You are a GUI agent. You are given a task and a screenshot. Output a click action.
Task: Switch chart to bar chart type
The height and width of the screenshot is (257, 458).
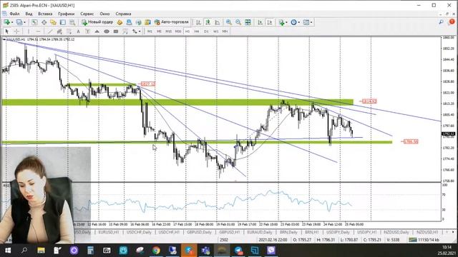pos(198,22)
